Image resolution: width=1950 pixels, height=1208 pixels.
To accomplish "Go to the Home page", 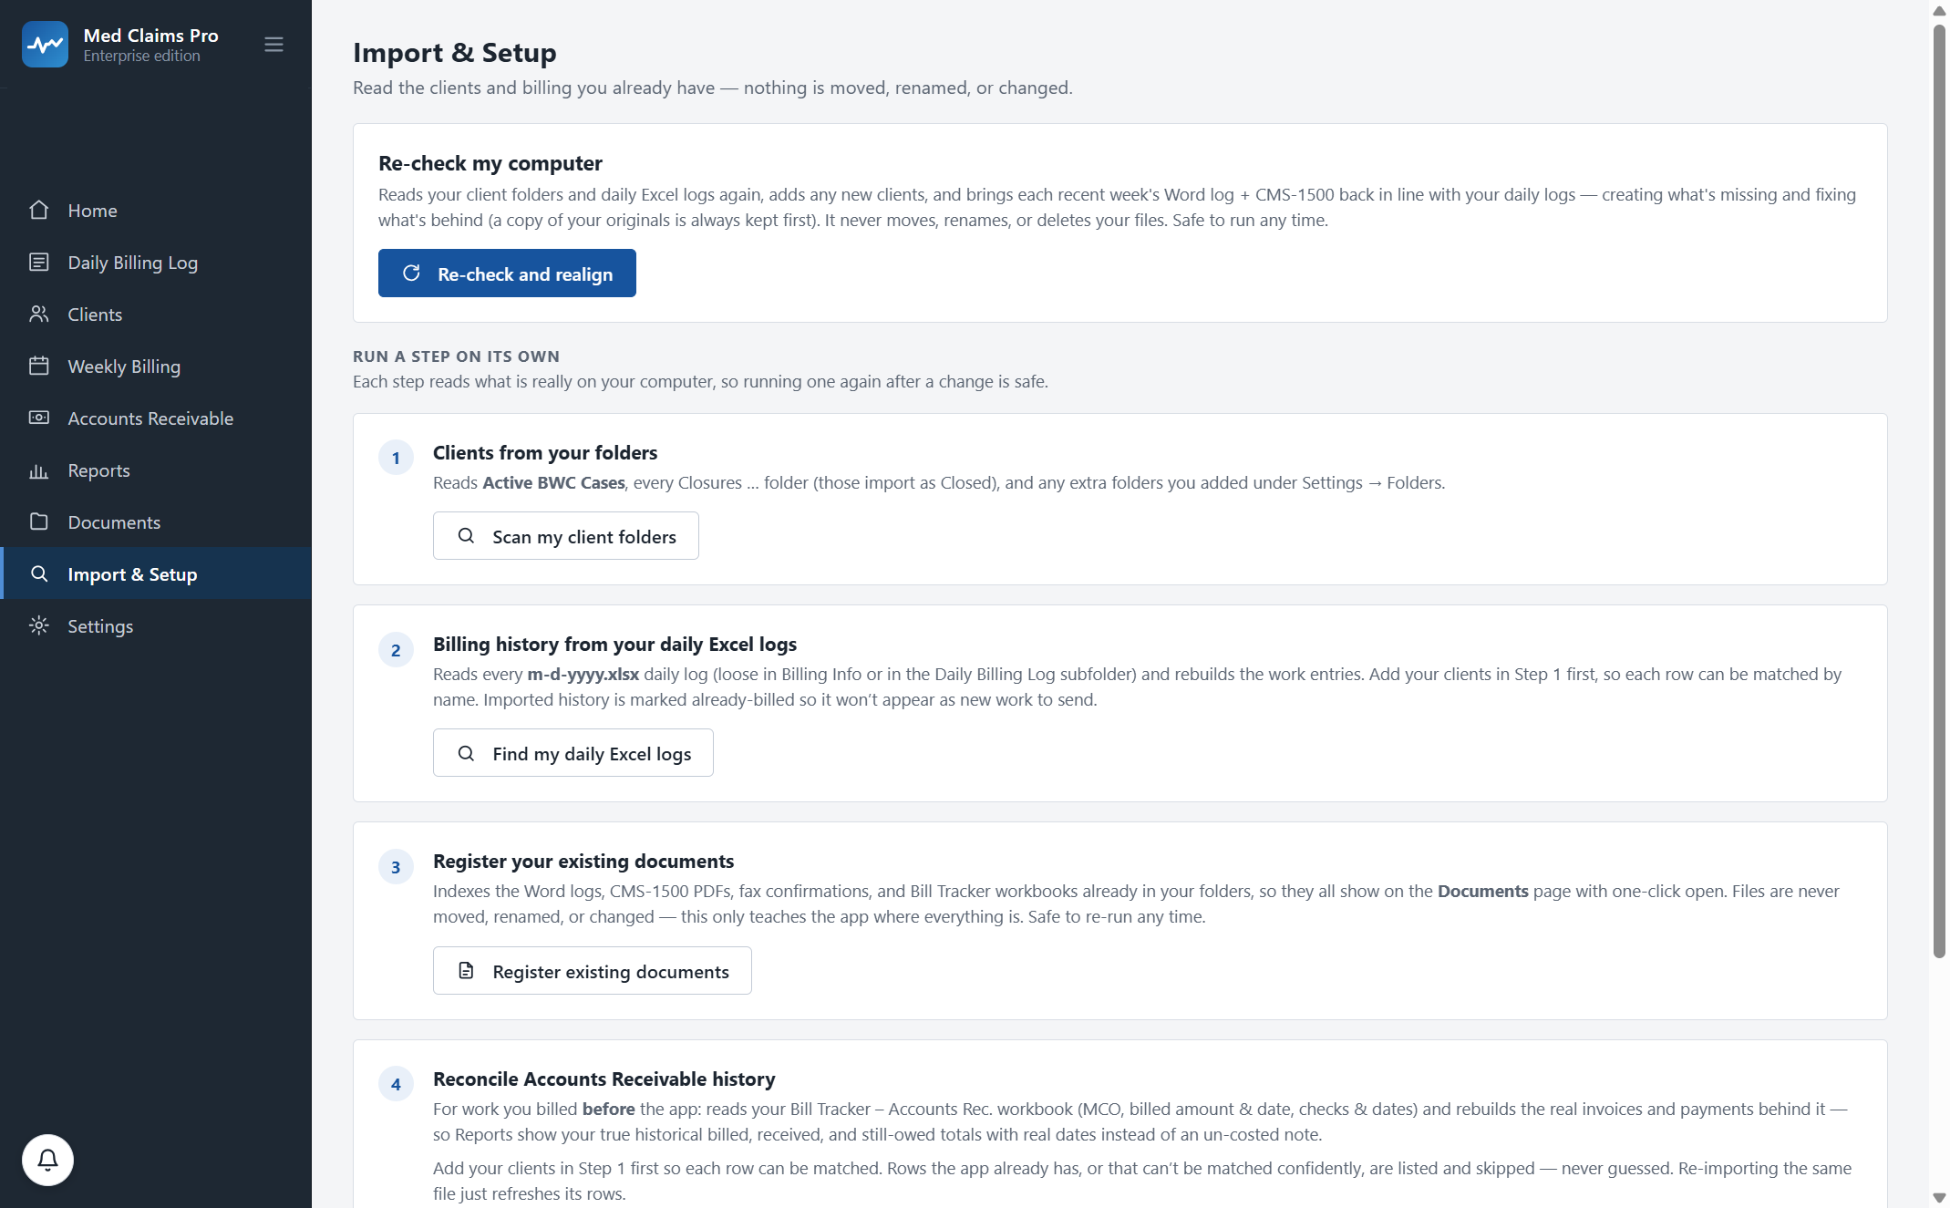I will 156,211.
